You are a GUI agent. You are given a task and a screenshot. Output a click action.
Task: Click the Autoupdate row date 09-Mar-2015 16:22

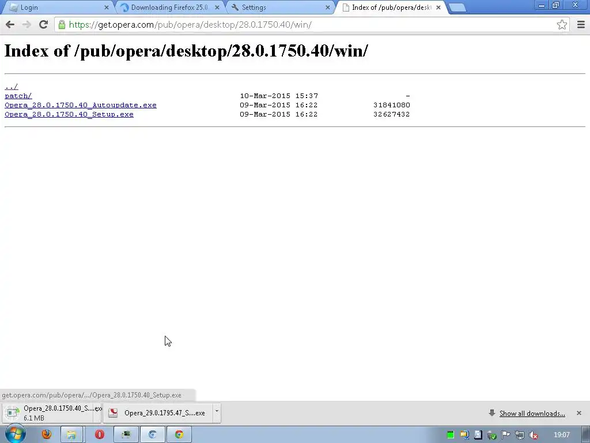278,105
